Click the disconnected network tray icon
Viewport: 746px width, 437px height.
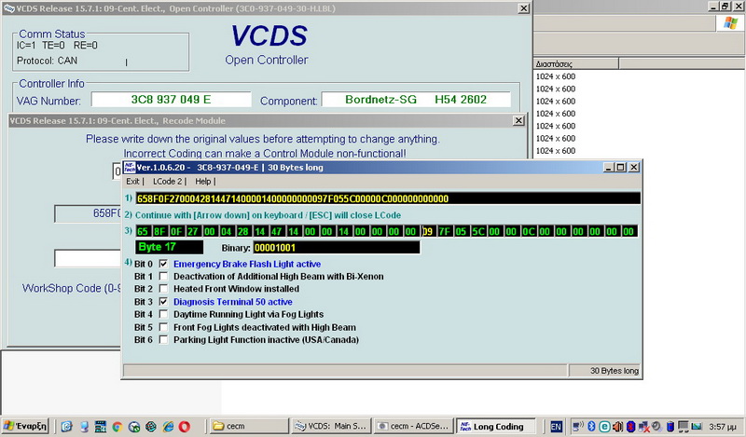643,427
